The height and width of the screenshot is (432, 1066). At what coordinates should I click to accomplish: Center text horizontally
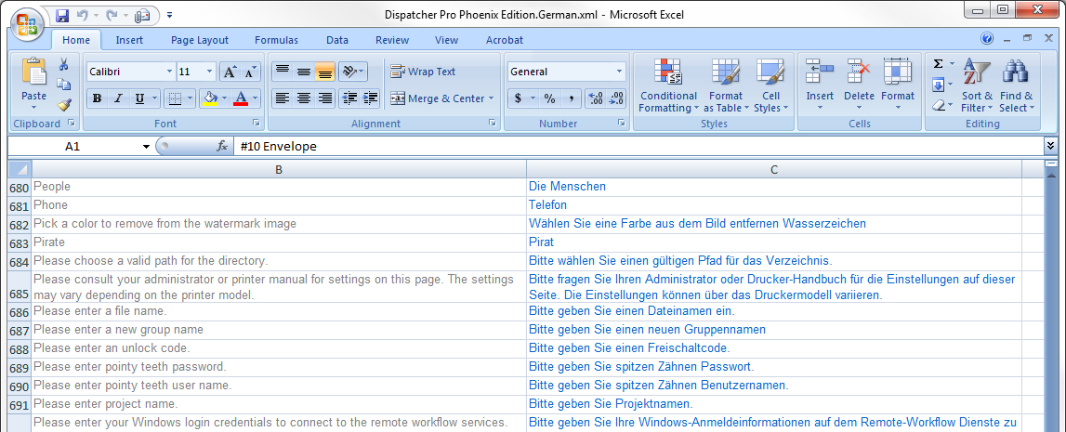[303, 98]
